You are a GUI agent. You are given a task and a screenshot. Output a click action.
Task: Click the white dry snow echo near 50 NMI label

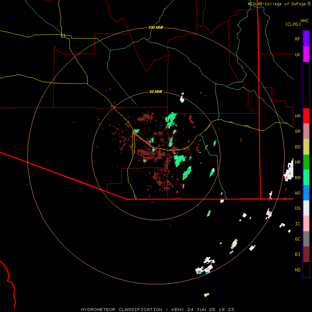coord(182,98)
